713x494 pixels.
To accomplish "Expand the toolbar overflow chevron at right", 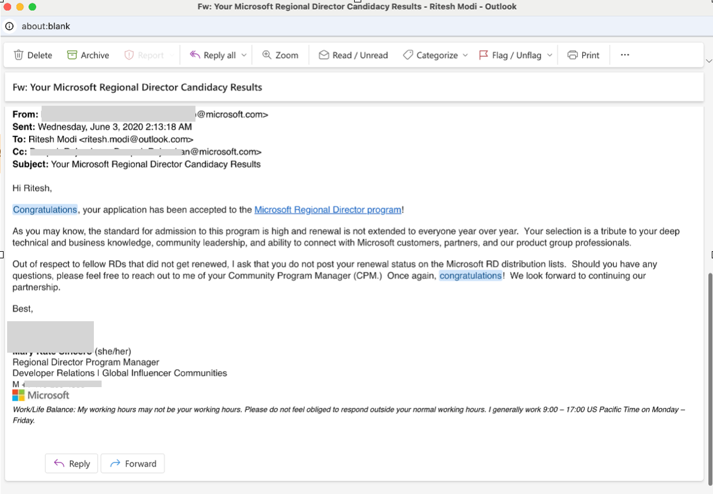I will 708,61.
